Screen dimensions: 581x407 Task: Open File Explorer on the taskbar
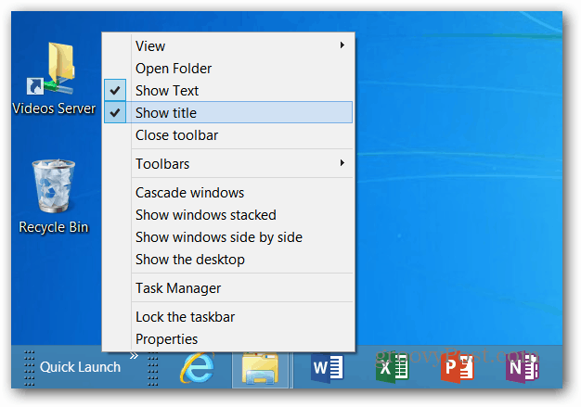(x=260, y=368)
